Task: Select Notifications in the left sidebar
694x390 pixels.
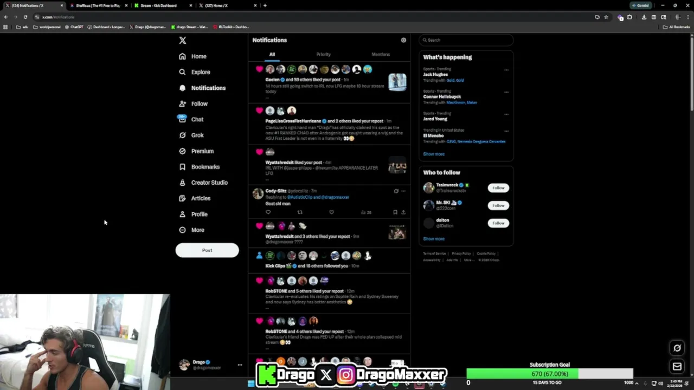Action: pos(202,88)
